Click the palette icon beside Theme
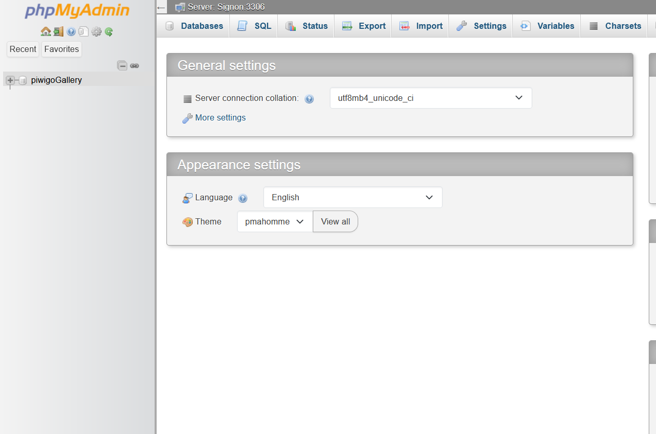This screenshot has width=656, height=434. (188, 222)
